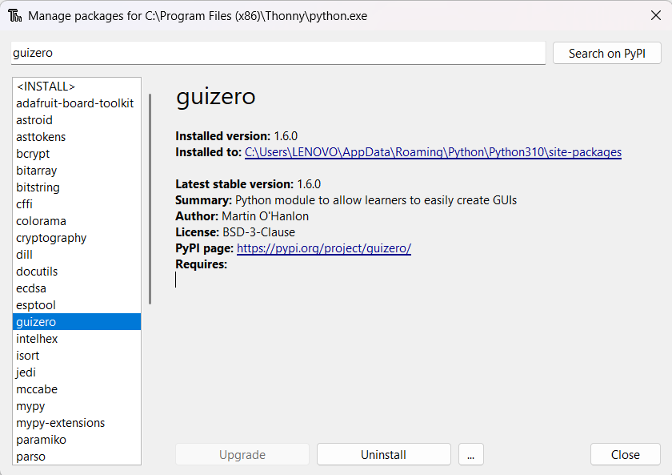Click the Uninstall button

(383, 454)
